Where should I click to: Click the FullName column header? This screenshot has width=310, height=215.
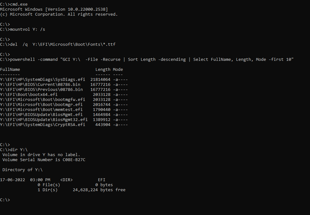point(10,70)
